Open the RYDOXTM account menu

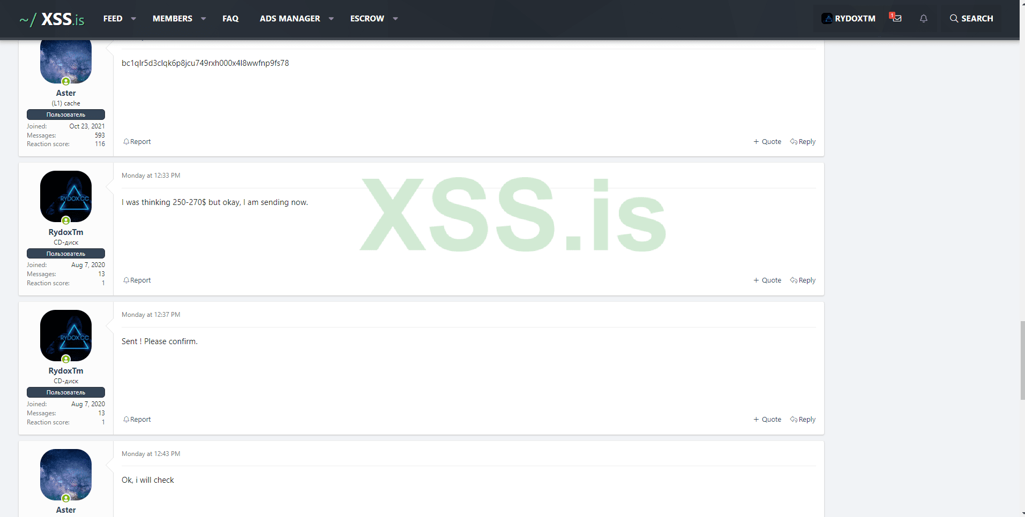(848, 19)
